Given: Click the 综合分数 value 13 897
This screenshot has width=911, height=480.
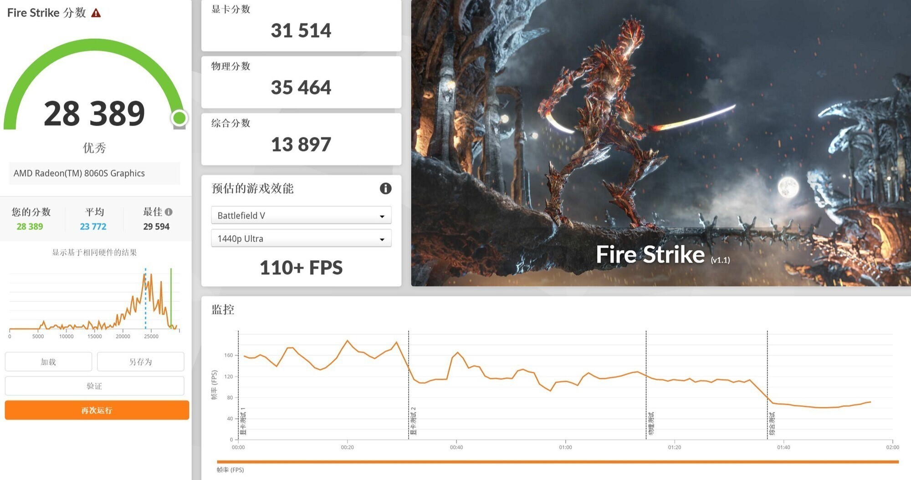Looking at the screenshot, I should coord(301,145).
